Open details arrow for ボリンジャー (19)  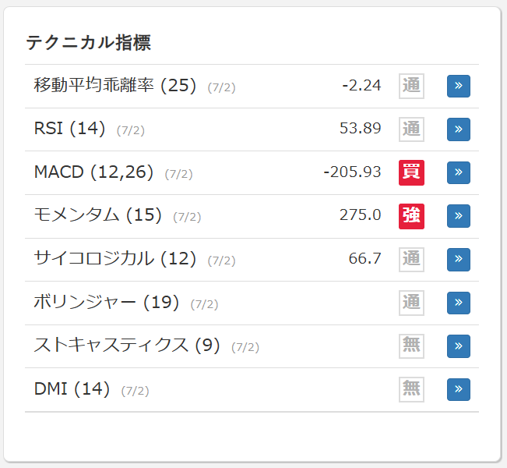click(459, 303)
